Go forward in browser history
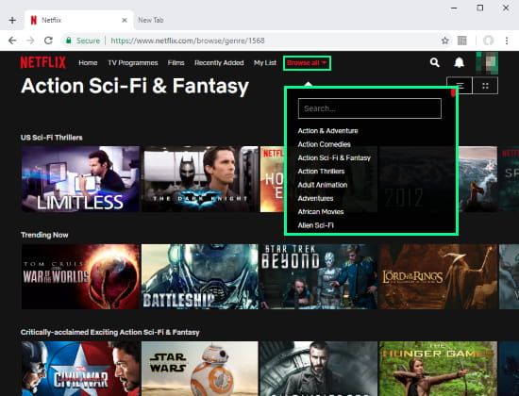 pos(30,41)
